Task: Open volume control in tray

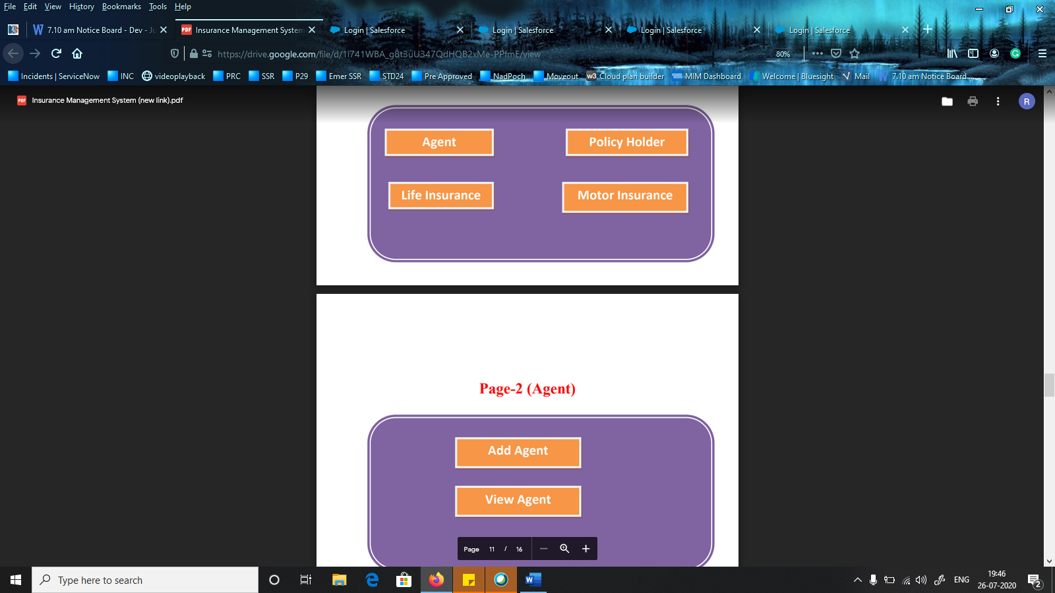Action: 921,580
